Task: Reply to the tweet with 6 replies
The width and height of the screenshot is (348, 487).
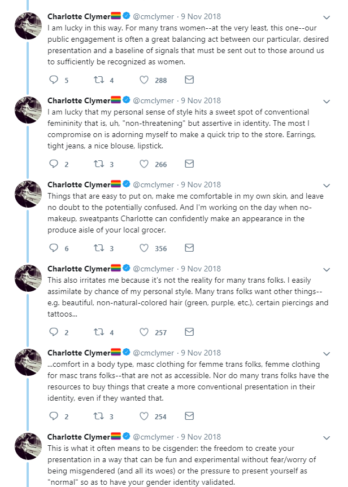Action: (54, 248)
